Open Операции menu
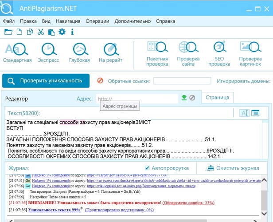Viewport: 273px width, 222px height. pos(97,21)
